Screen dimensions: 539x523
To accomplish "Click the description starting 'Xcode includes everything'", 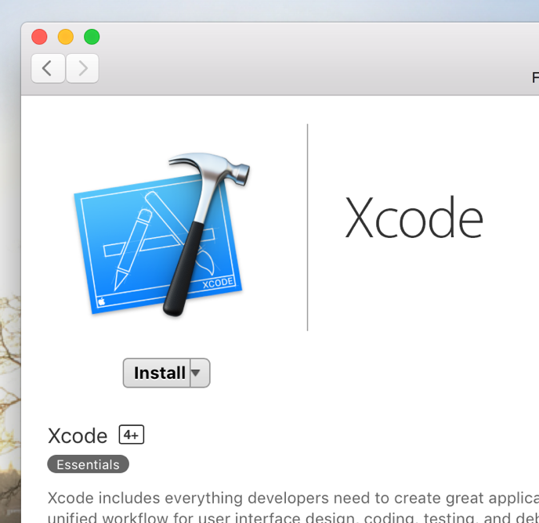I will tap(293, 507).
